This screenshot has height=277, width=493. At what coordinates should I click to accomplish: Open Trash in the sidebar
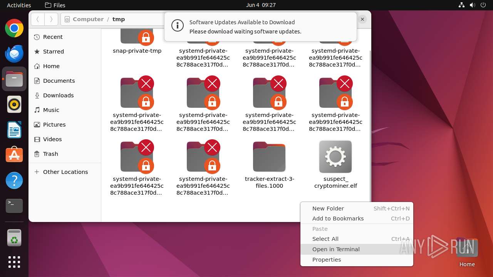pyautogui.click(x=65, y=154)
